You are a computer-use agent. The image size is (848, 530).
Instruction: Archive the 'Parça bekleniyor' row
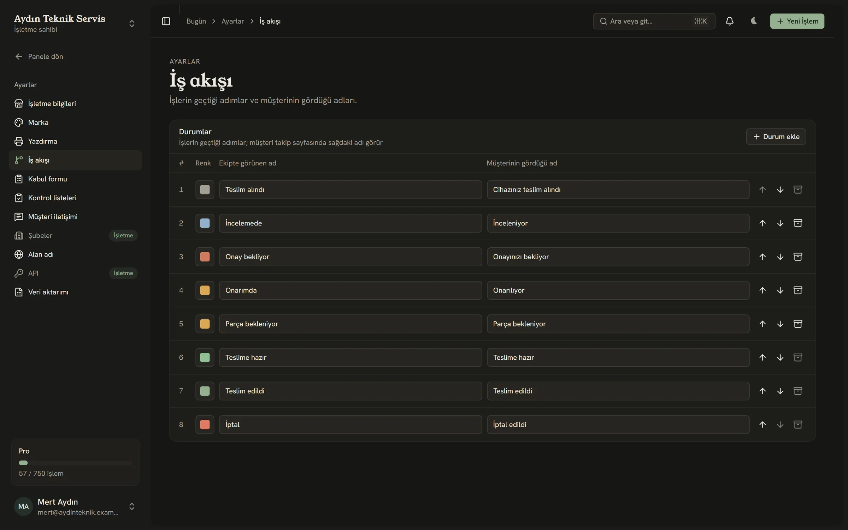click(x=798, y=324)
